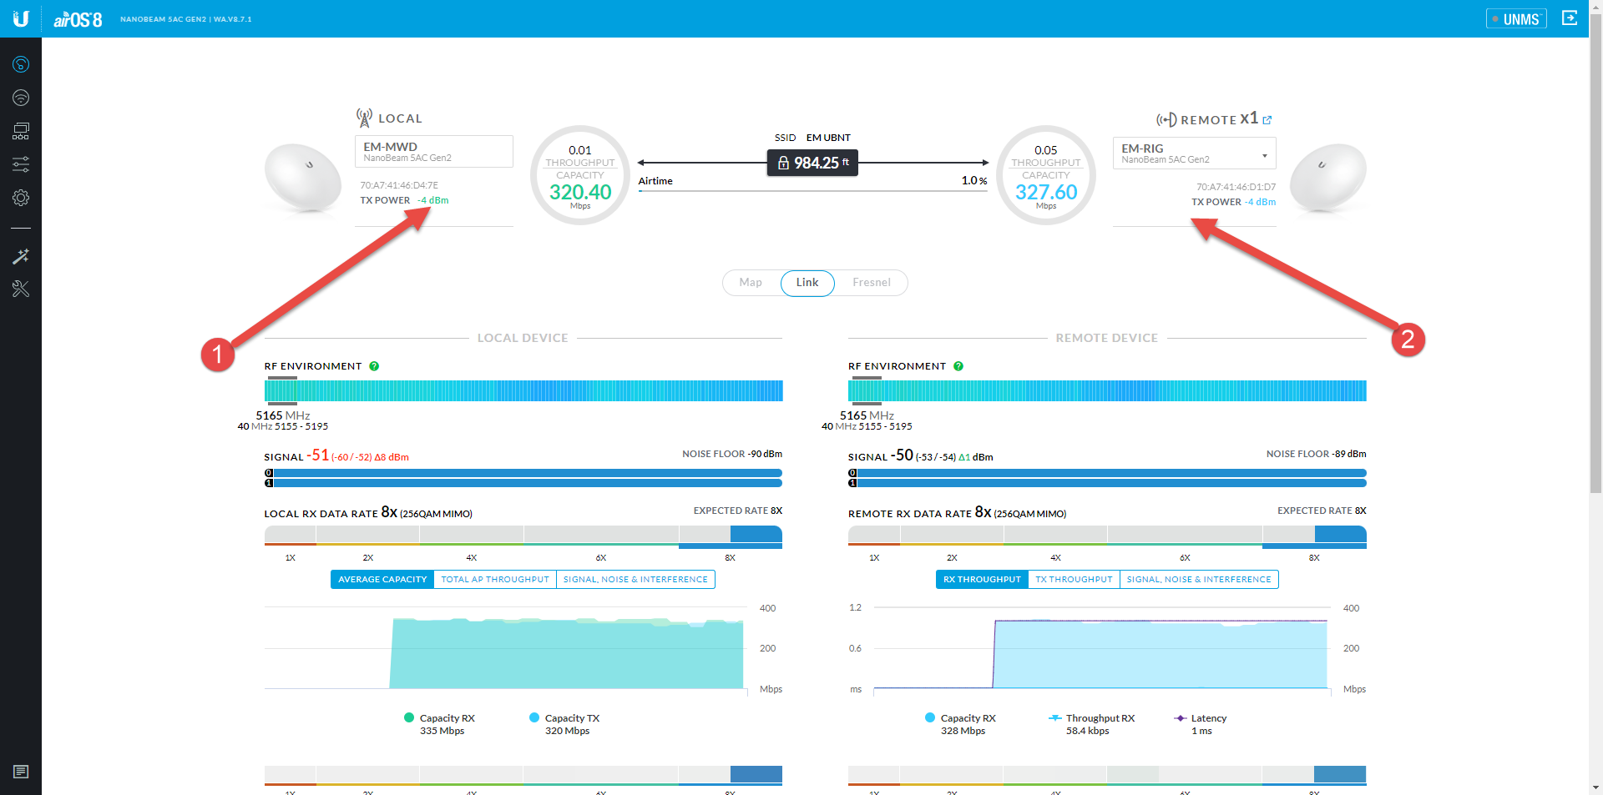The width and height of the screenshot is (1603, 795).
Task: Click the remote Noise Floor -89 dBm text
Action: (1317, 454)
